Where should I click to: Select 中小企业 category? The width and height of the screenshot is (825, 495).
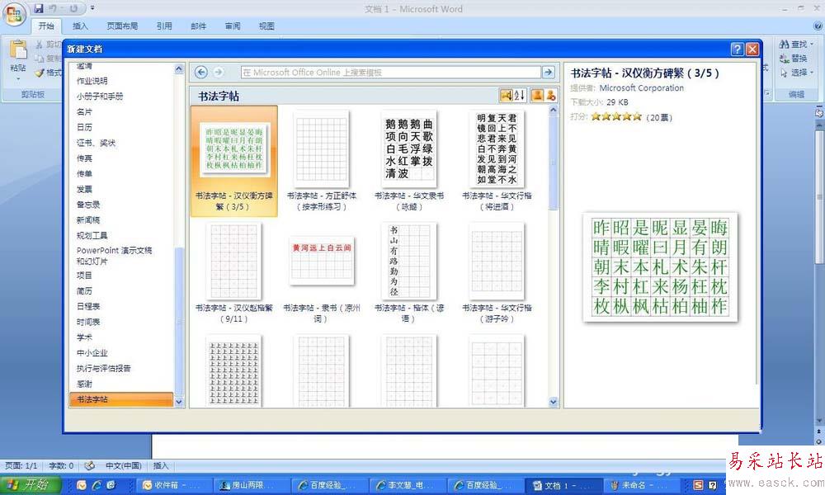click(x=92, y=352)
